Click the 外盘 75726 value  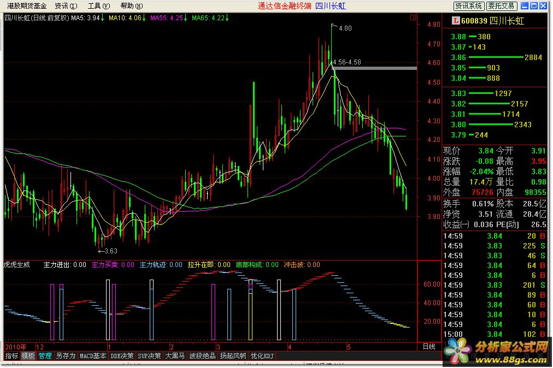pos(483,192)
